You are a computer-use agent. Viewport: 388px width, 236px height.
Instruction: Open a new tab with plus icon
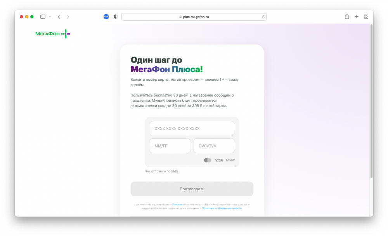pos(356,17)
